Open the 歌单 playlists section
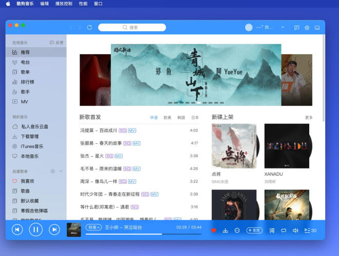The height and width of the screenshot is (256, 339). pyautogui.click(x=36, y=72)
